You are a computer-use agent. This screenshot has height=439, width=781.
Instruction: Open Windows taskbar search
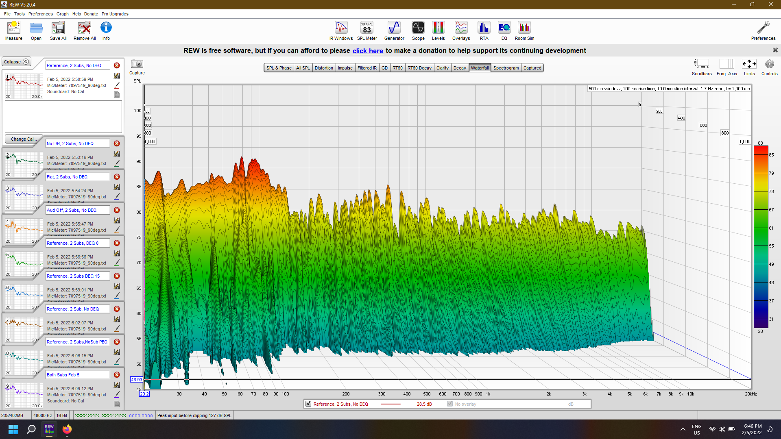point(31,429)
